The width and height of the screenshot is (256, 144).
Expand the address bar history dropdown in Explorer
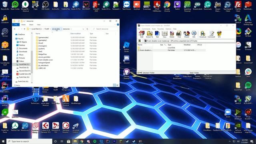83,29
